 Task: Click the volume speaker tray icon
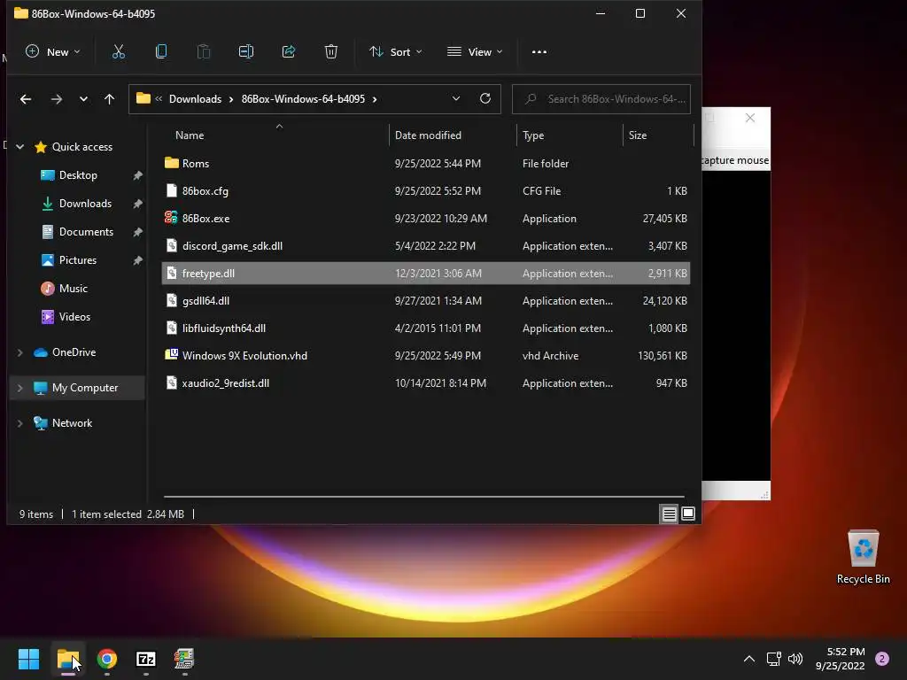coord(795,659)
